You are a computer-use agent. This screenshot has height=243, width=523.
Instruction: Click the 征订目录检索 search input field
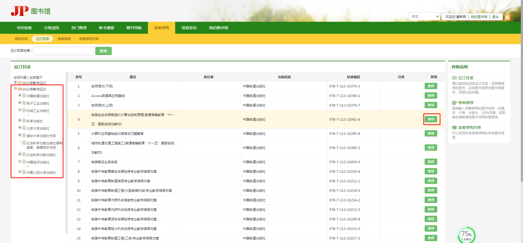(64, 51)
